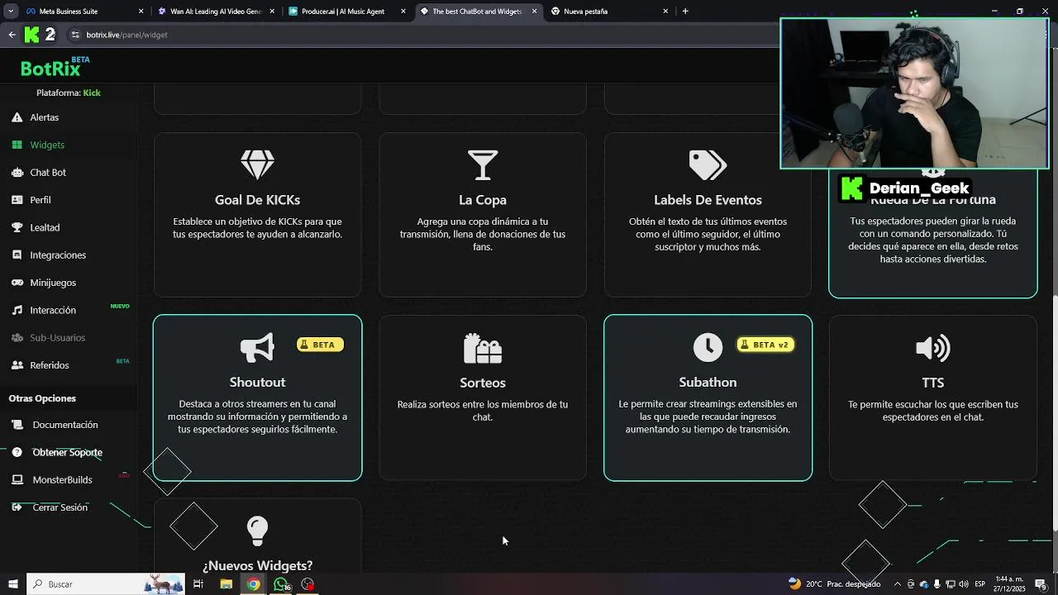Image resolution: width=1058 pixels, height=595 pixels.
Task: Click the NUEVO badge beside Interacción
Action: 120,307
